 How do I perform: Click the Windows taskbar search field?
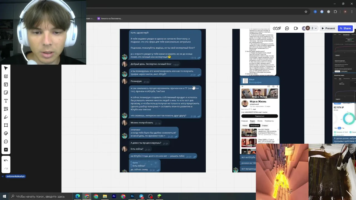click(40, 196)
